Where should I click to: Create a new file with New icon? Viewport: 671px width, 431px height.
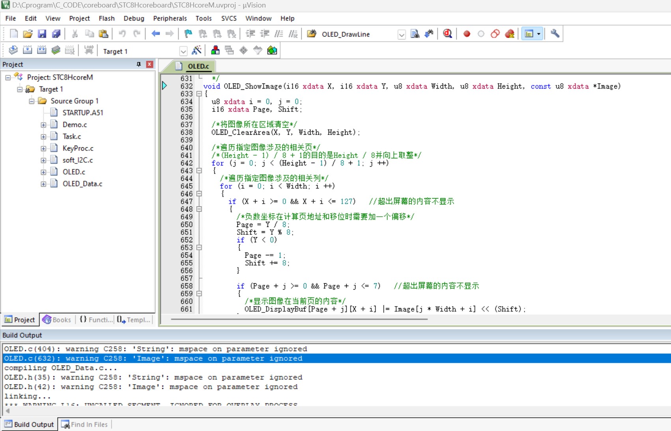(13, 34)
